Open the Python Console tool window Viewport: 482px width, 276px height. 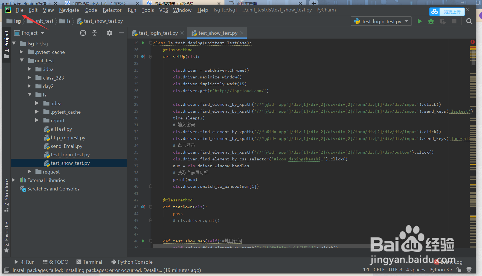(132, 262)
